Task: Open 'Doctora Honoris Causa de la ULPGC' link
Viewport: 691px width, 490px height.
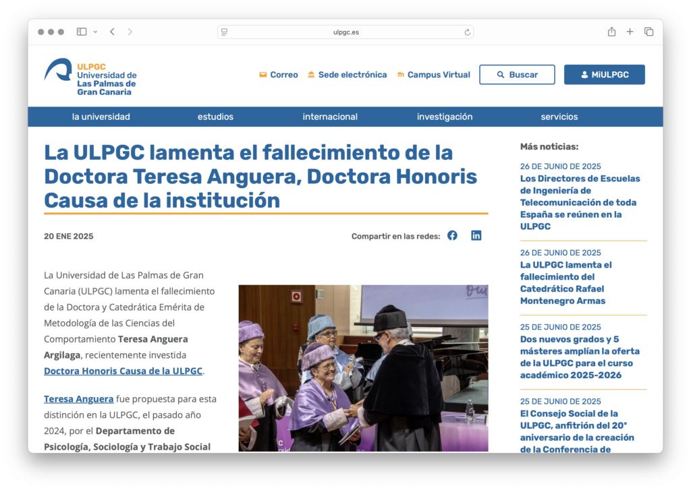Action: pyautogui.click(x=123, y=371)
